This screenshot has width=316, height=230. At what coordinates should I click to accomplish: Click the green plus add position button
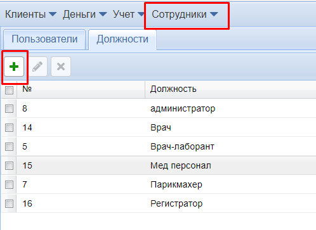coord(14,67)
